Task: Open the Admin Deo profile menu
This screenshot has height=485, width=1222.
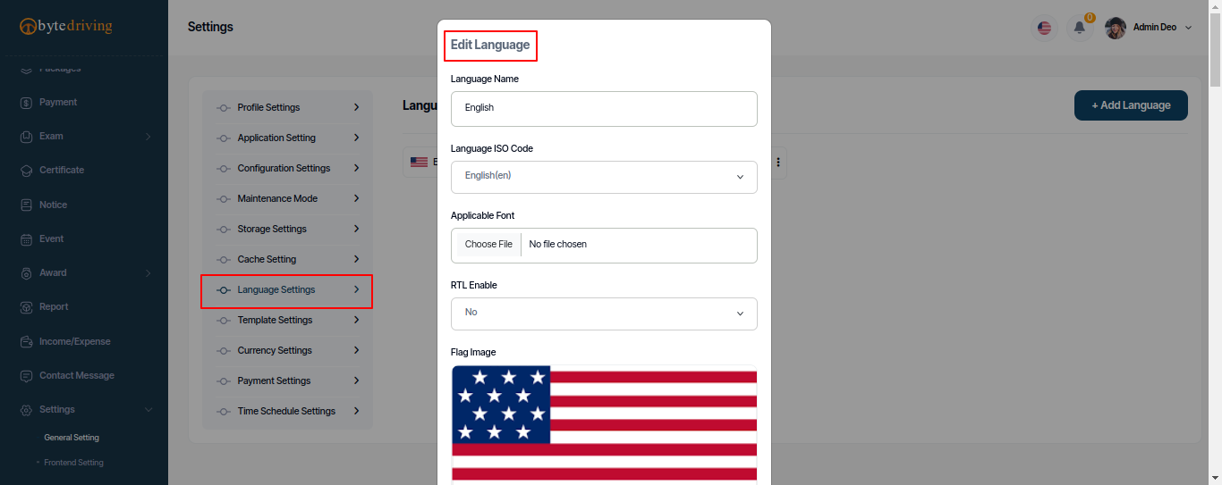Action: pos(1149,28)
